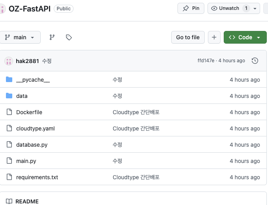Open the branches list icon
Image resolution: width=268 pixels, height=205 pixels.
(52, 37)
